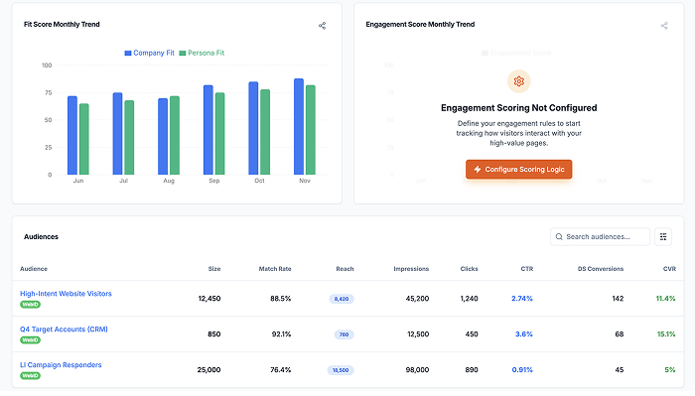Click the Engagement Score Monthly Trend title
This screenshot has width=695, height=396.
(420, 25)
